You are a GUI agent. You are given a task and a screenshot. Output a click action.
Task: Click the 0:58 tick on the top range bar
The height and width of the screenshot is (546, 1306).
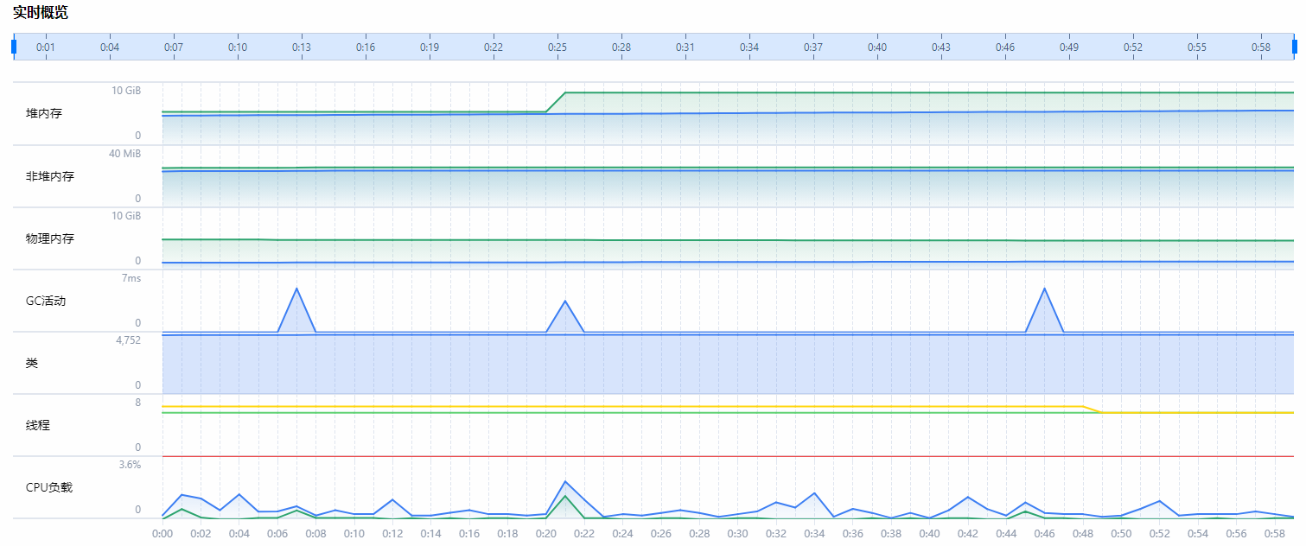[x=1261, y=47]
